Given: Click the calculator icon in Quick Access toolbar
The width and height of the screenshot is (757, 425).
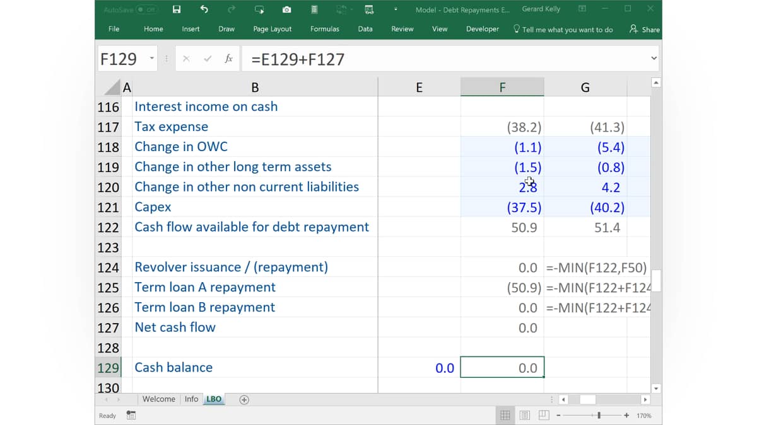Looking at the screenshot, I should pos(314,9).
